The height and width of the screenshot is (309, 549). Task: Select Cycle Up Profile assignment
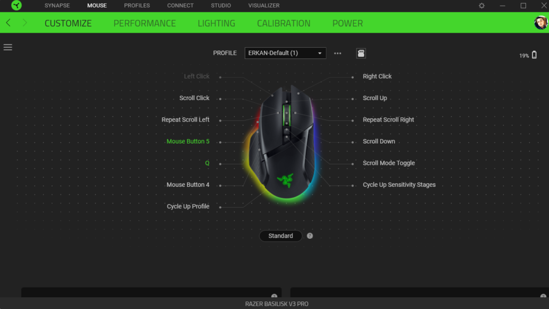(x=188, y=206)
